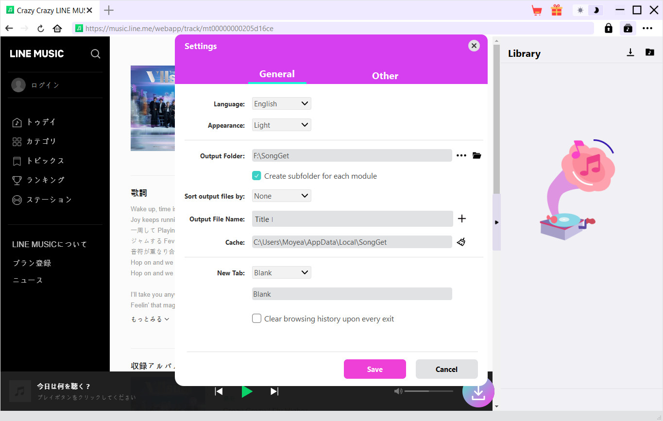Open the Appearance dropdown
This screenshot has height=421, width=663.
pyautogui.click(x=282, y=125)
